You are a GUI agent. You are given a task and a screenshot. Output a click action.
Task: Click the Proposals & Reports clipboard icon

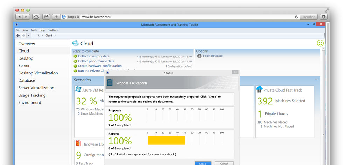[110, 82]
